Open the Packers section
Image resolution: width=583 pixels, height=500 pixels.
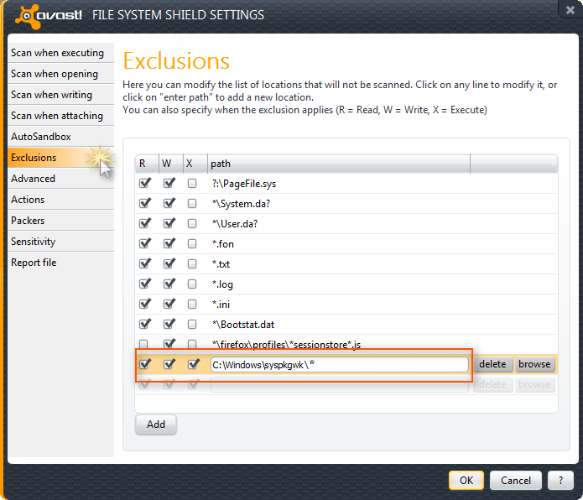coord(60,221)
